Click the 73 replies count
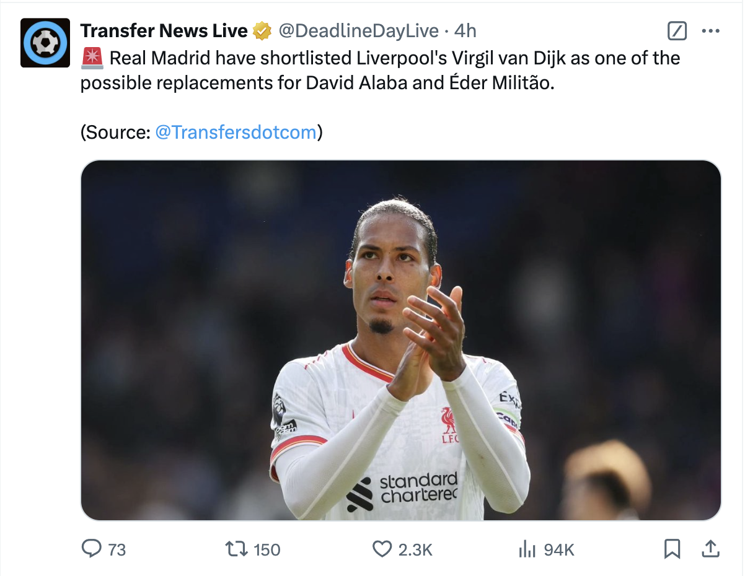 tap(117, 549)
